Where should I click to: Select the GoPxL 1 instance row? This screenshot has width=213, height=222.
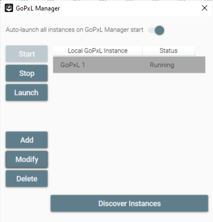coord(129,65)
